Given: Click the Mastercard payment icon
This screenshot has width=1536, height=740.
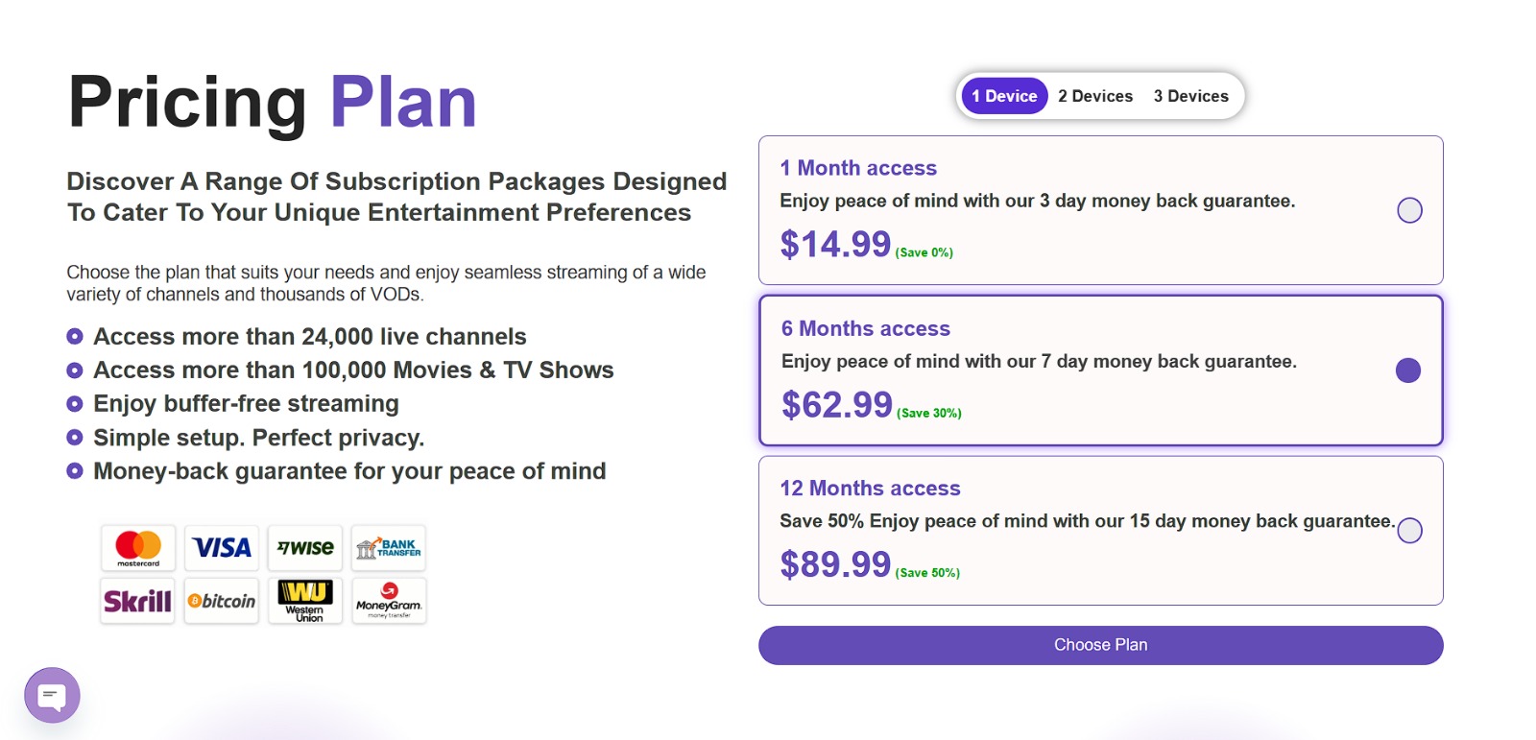Looking at the screenshot, I should tap(138, 548).
